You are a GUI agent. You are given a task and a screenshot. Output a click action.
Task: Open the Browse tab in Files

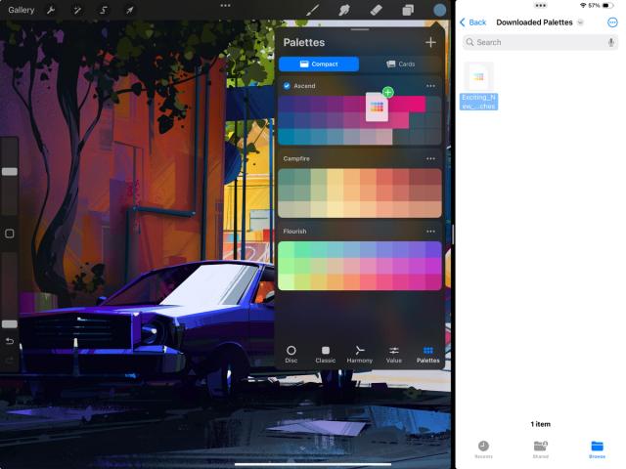597,449
